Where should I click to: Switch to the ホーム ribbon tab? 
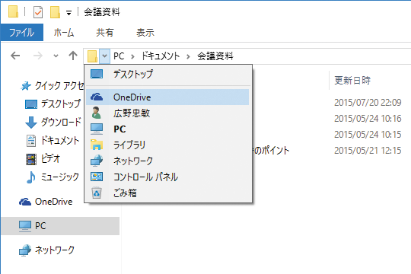(x=64, y=33)
